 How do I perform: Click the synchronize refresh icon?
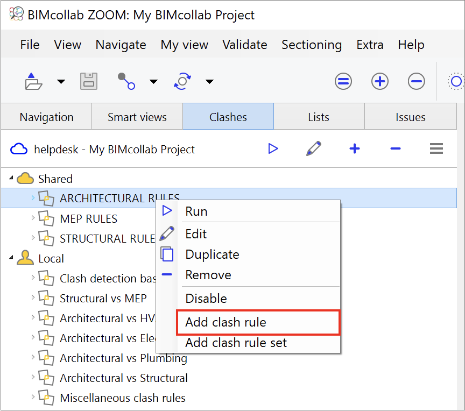point(182,81)
